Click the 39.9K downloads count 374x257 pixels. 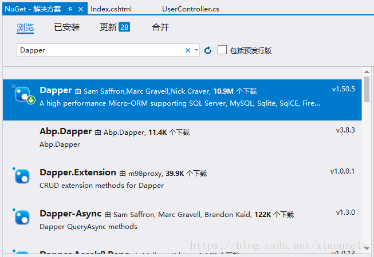click(175, 174)
